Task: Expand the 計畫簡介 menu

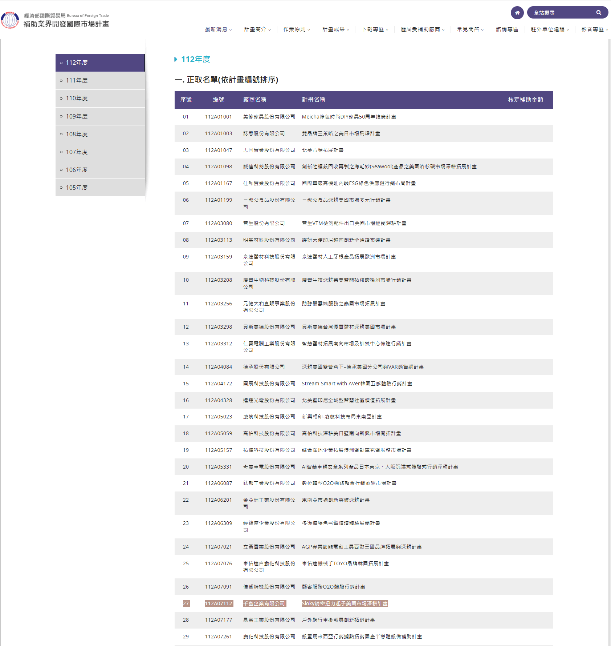Action: (x=257, y=29)
